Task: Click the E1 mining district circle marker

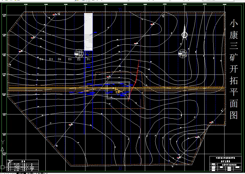Action: [x=183, y=54]
